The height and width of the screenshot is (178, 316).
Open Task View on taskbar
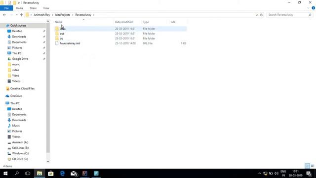(28, 174)
